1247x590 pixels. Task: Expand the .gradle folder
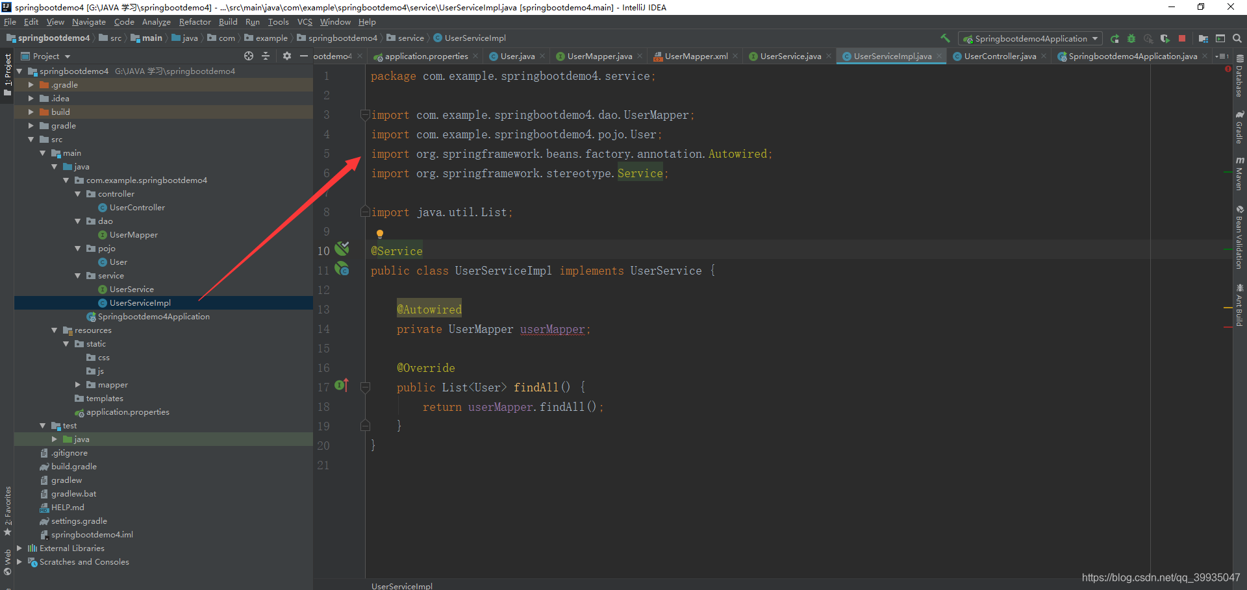coord(31,84)
